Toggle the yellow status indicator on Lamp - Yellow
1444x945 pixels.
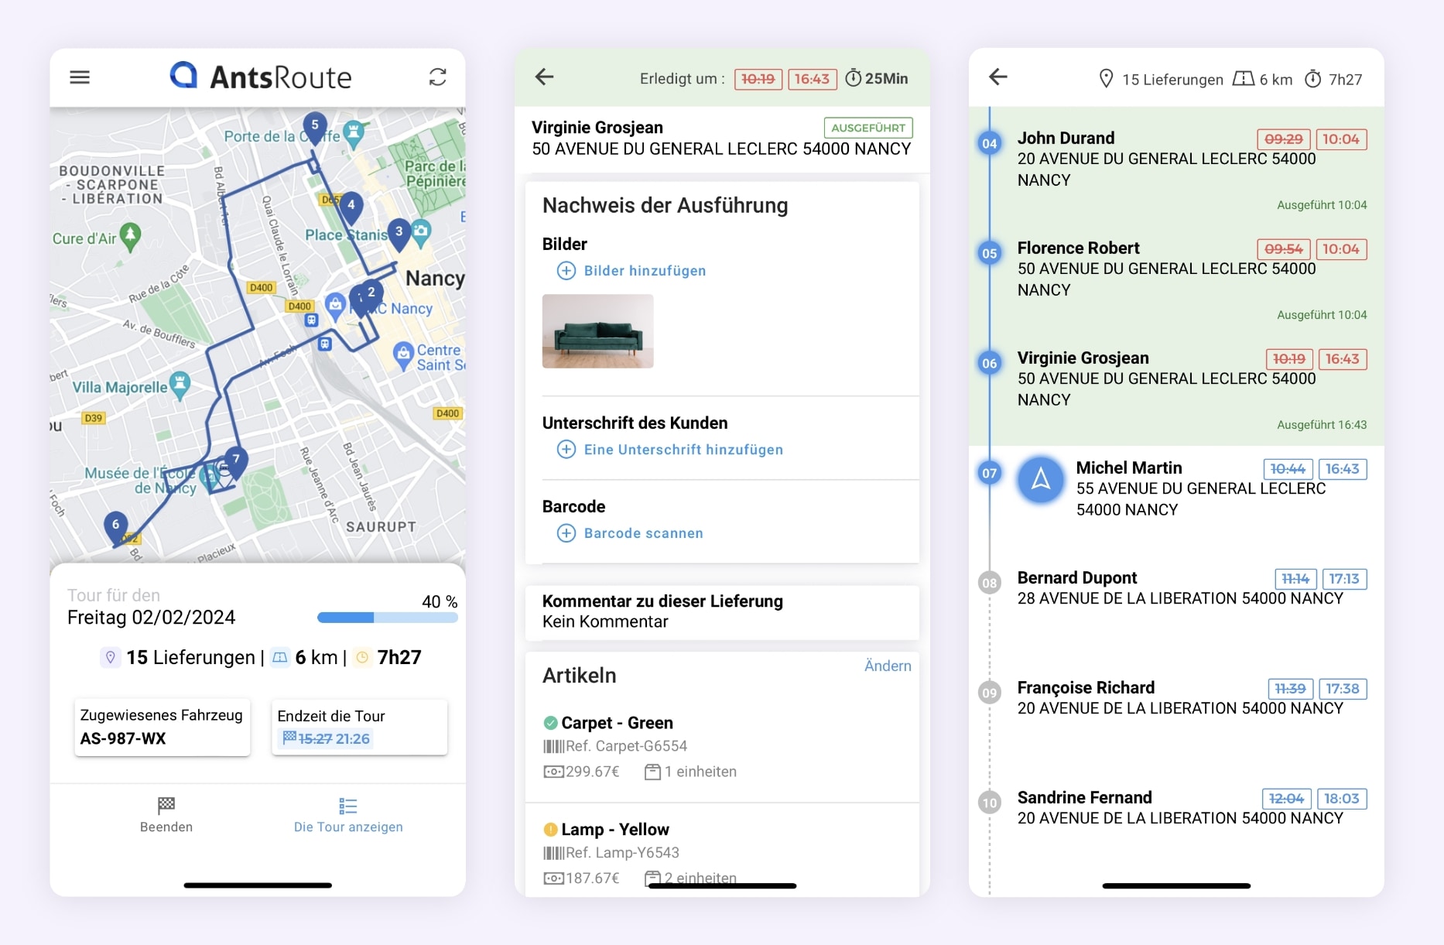[x=550, y=829]
